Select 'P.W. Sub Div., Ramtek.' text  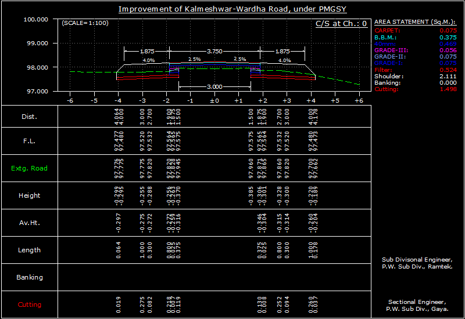click(417, 267)
